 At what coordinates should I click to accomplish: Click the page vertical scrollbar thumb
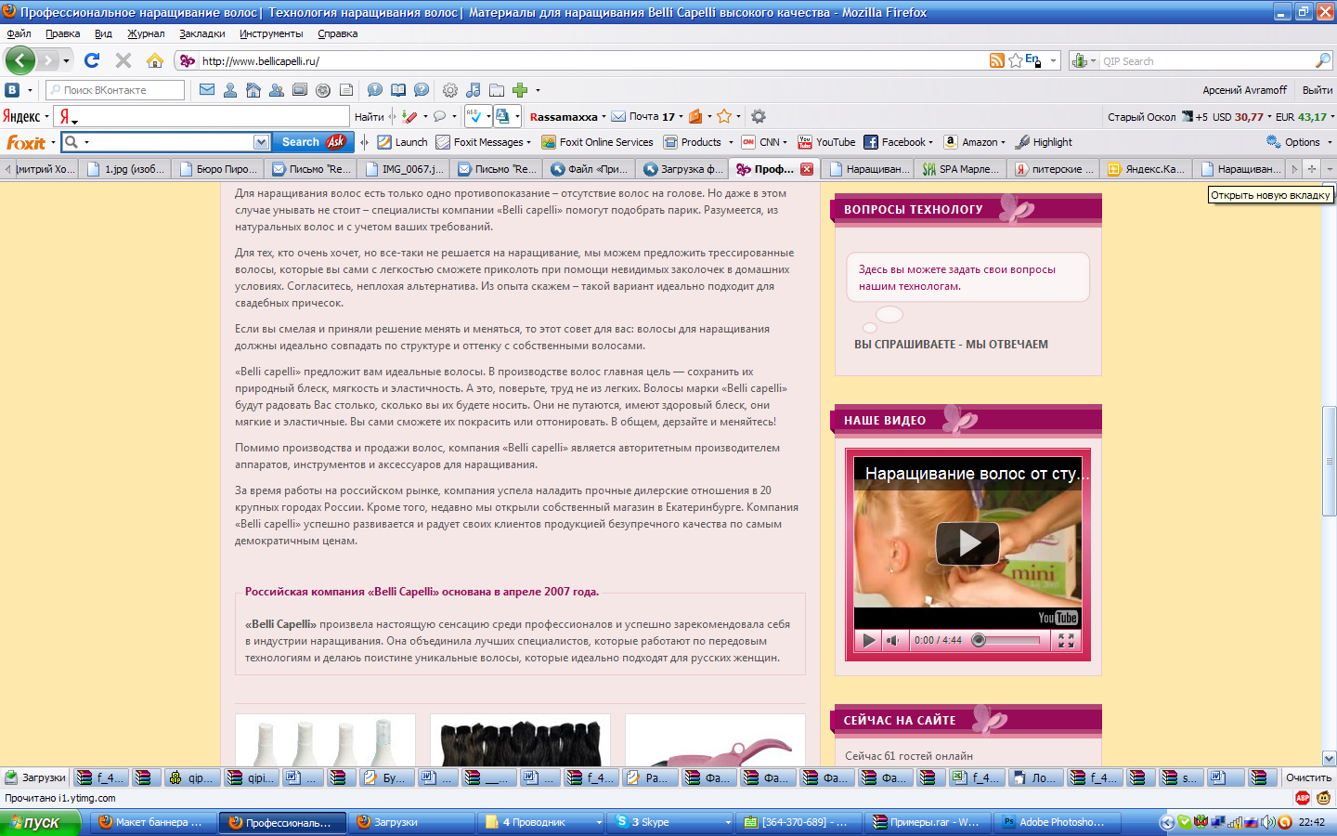click(x=1330, y=461)
